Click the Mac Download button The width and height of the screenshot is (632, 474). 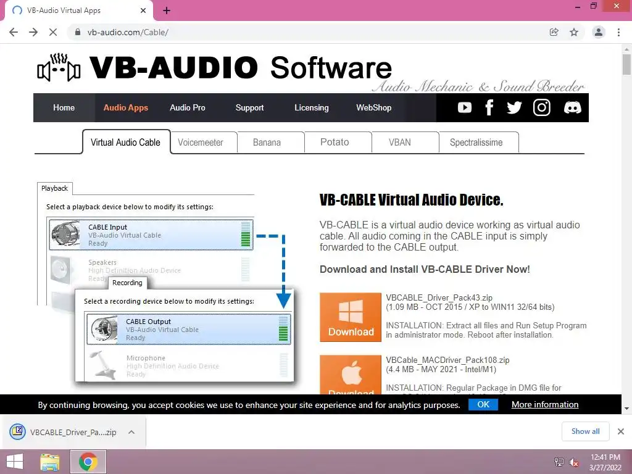pyautogui.click(x=351, y=375)
